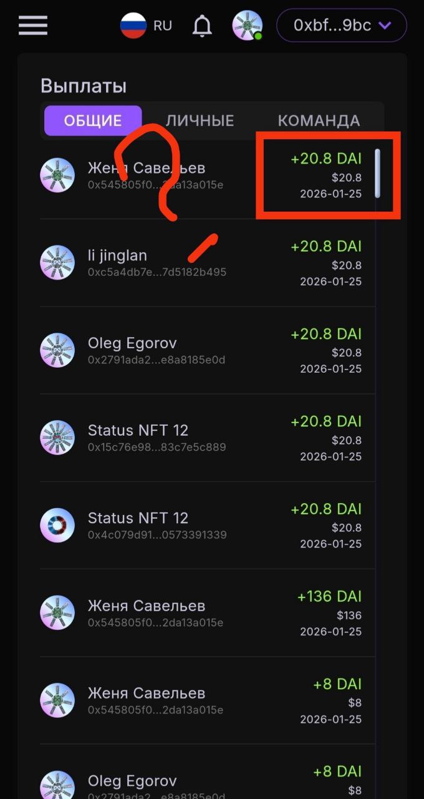The height and width of the screenshot is (799, 424).
Task: Click Женя Савельев's avatar on +8 DAI row
Action: 57,700
